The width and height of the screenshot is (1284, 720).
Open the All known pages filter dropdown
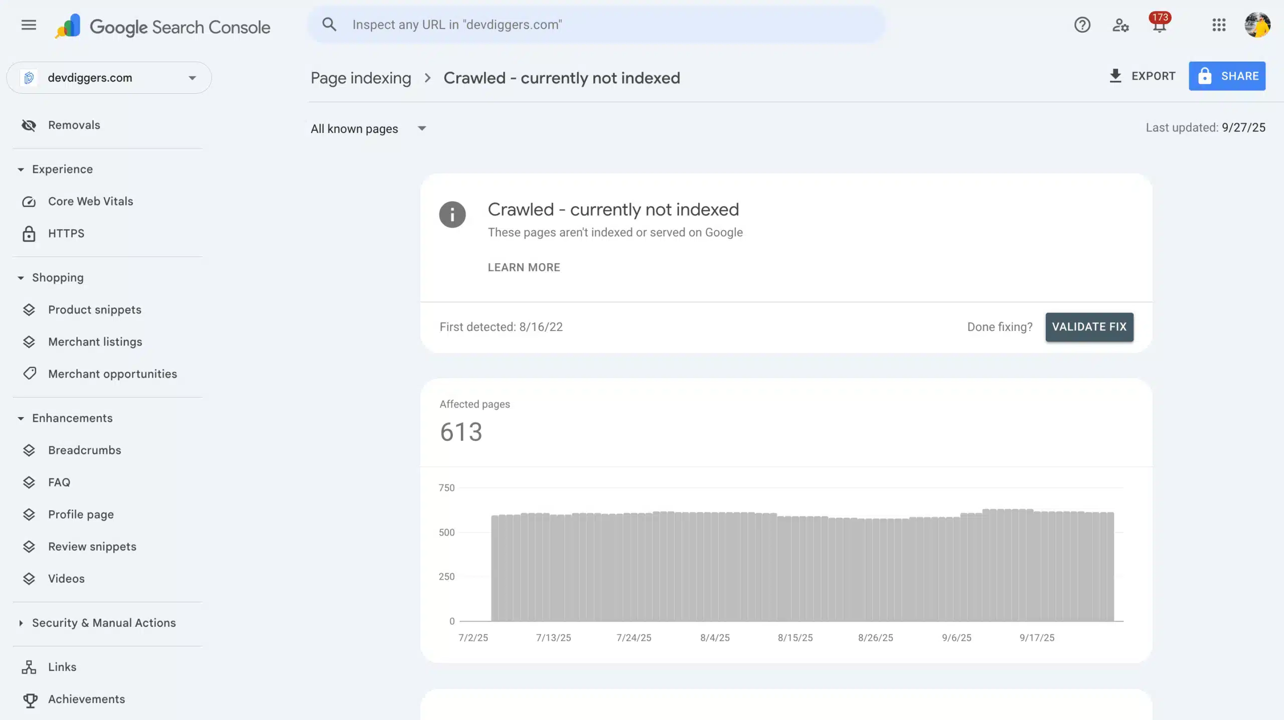click(x=369, y=129)
